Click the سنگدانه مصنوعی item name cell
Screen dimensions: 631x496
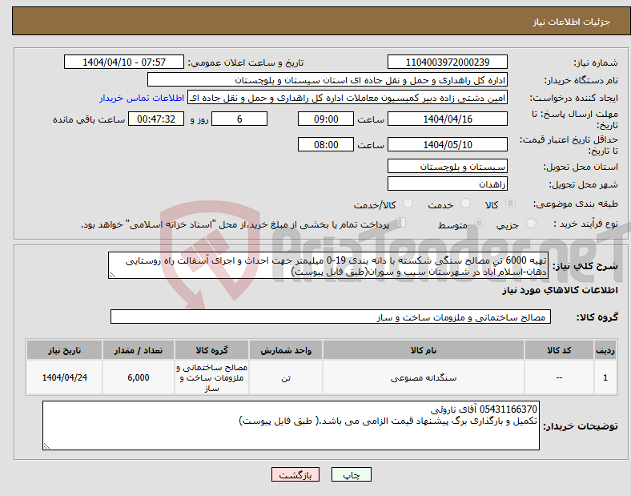(x=424, y=377)
